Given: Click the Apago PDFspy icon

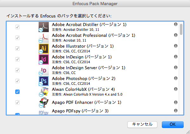Looking at the screenshot, I should click(x=44, y=112).
